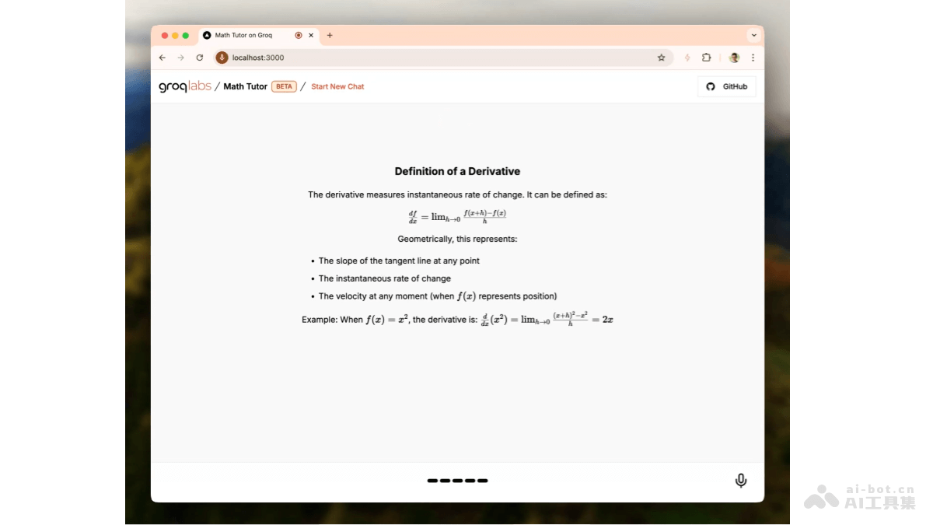
Task: Open the browser Extensions puzzle icon
Action: point(705,57)
